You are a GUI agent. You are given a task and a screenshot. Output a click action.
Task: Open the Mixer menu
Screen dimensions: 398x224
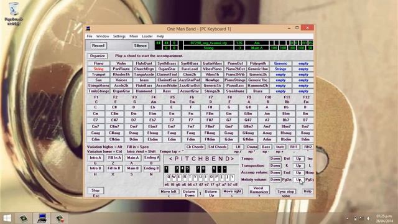pos(134,36)
